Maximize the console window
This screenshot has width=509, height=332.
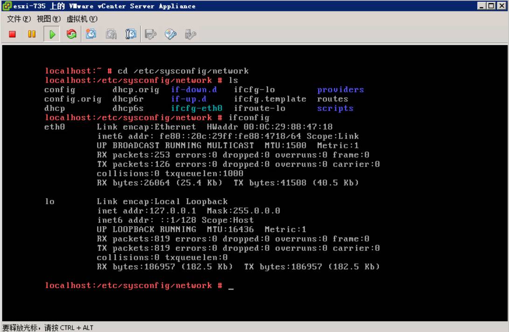click(491, 6)
